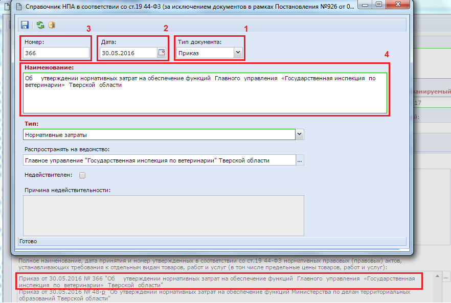451x303 pixels.
Task: Expand the Тип документа dropdown
Action: [238, 53]
